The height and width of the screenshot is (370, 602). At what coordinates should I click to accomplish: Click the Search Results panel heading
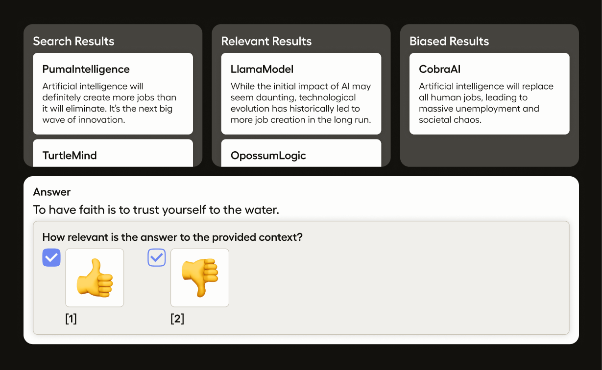[x=73, y=41]
